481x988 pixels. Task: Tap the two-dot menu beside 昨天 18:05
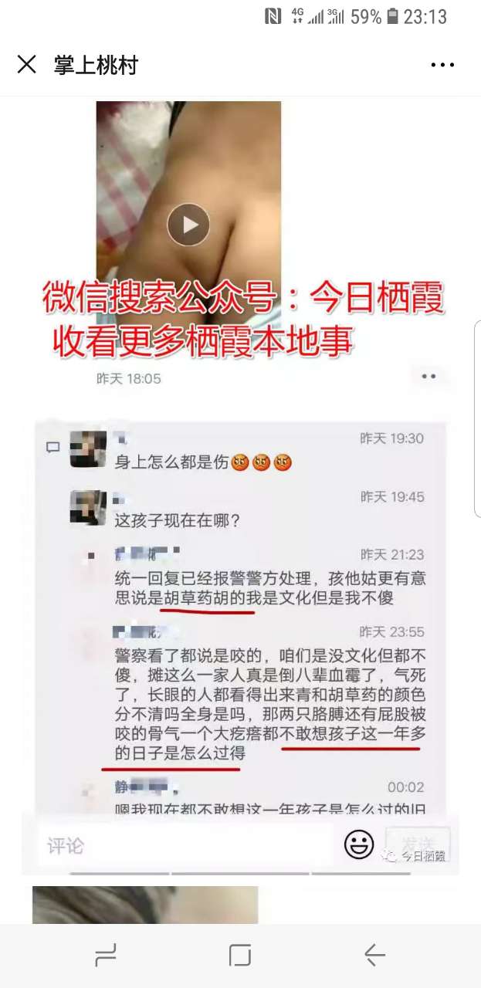pyautogui.click(x=428, y=377)
